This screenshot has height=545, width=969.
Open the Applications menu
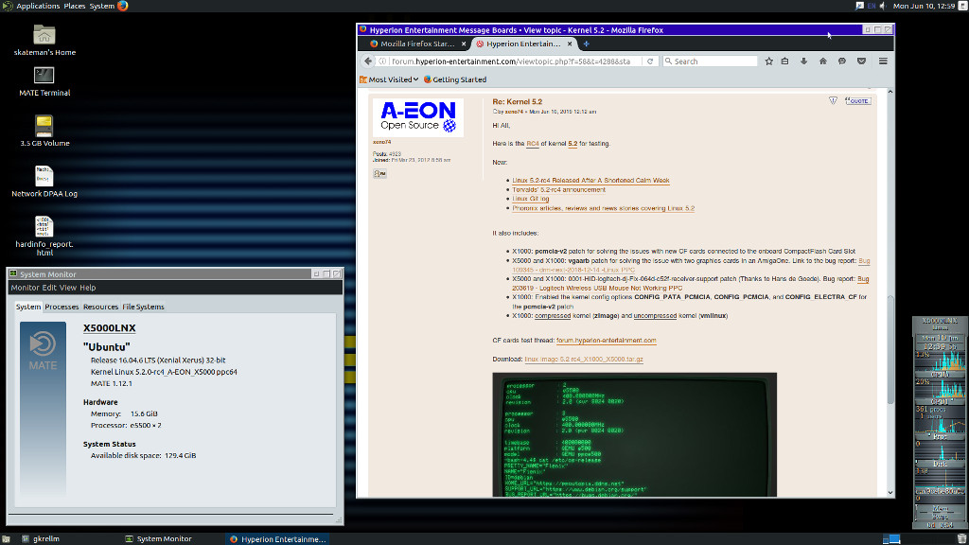[x=38, y=7]
